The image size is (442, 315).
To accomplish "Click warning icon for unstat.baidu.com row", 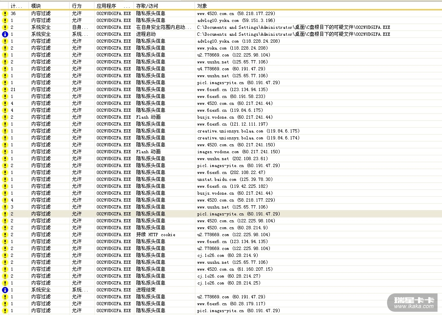I will click(x=5, y=179).
